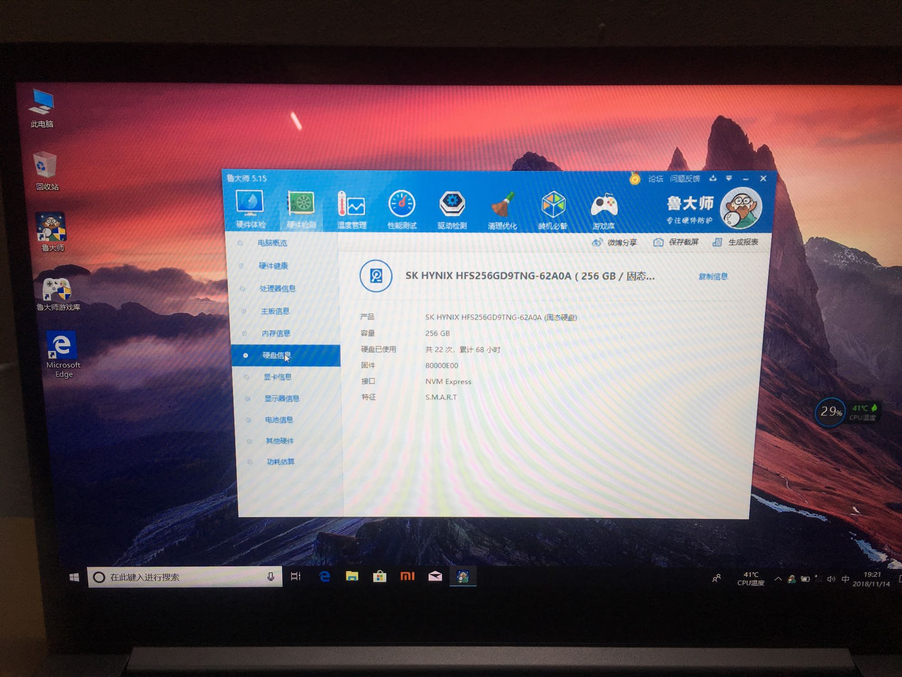Click battery icon in system tray

pyautogui.click(x=805, y=579)
